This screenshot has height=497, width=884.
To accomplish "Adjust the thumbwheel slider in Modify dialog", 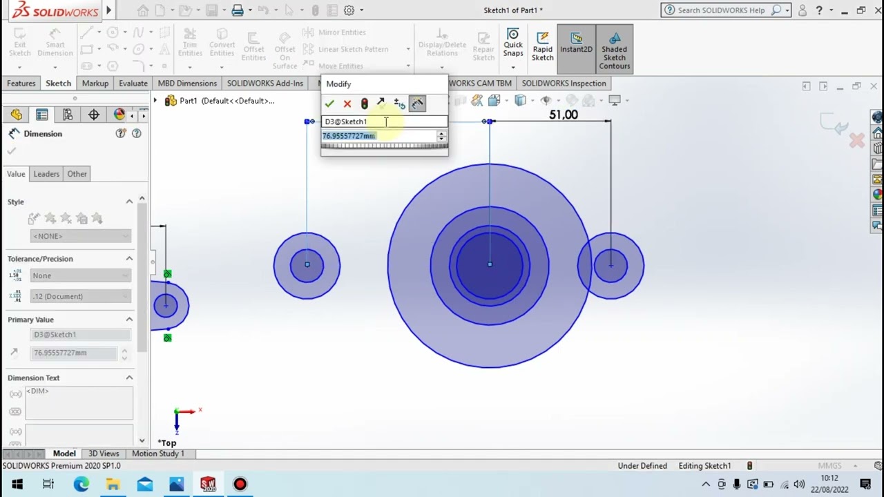I will [x=384, y=146].
